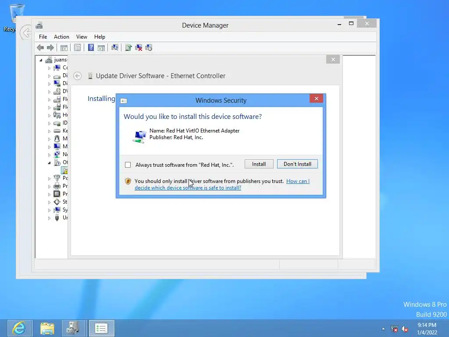Expand the Monitors tree node arrow

coord(49,147)
